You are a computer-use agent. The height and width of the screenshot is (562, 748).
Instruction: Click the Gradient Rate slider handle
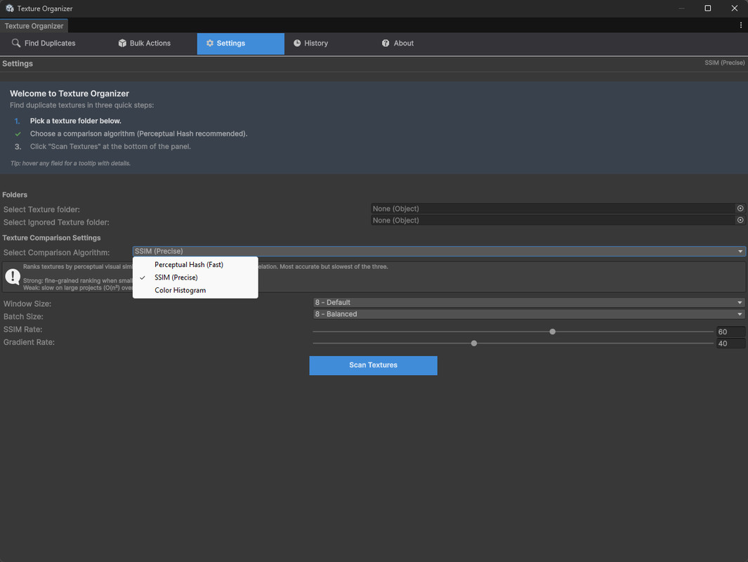click(x=473, y=343)
